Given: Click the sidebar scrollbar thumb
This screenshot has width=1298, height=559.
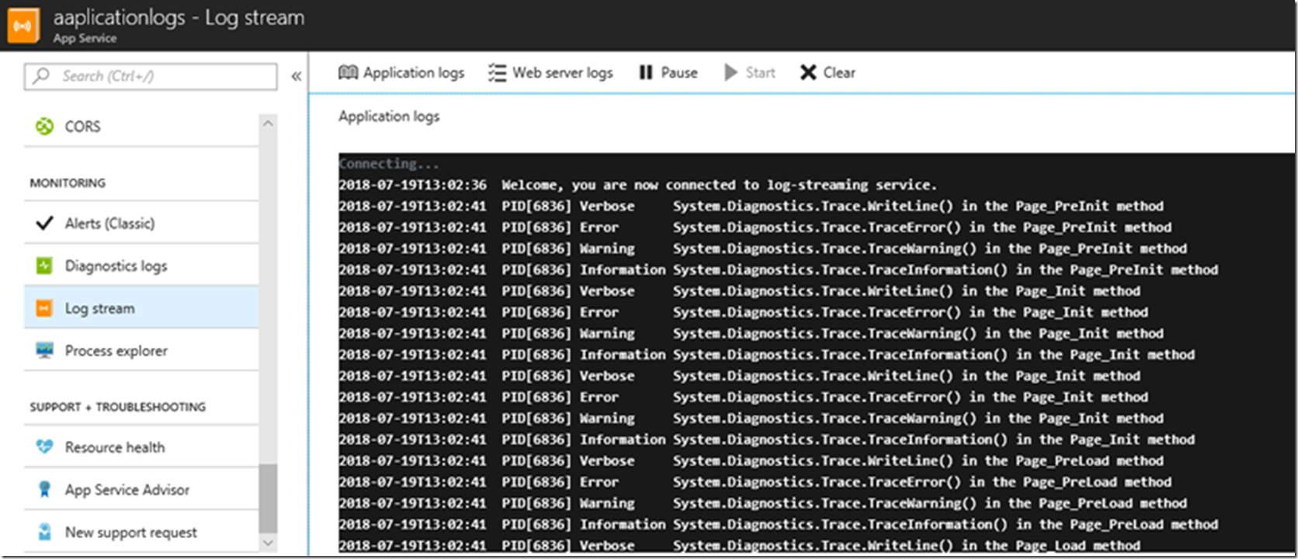Looking at the screenshot, I should tap(268, 498).
